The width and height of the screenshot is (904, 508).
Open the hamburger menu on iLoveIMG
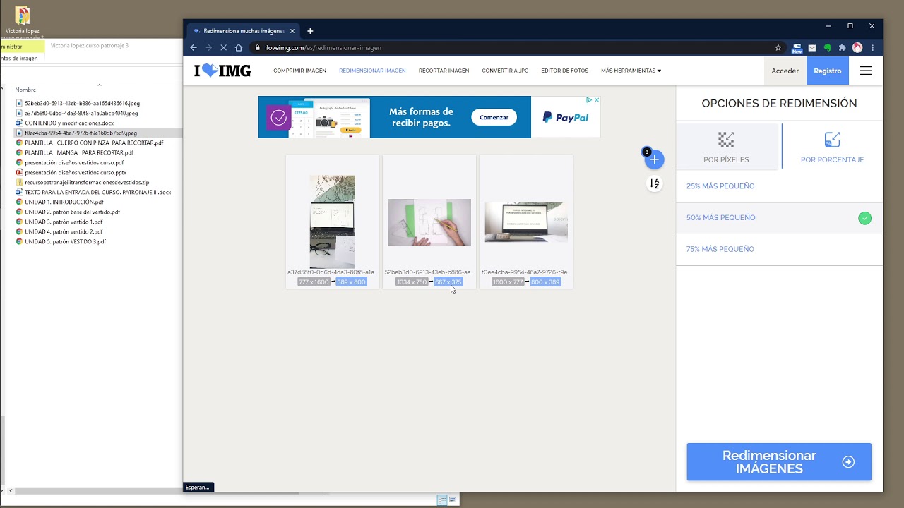coord(866,71)
